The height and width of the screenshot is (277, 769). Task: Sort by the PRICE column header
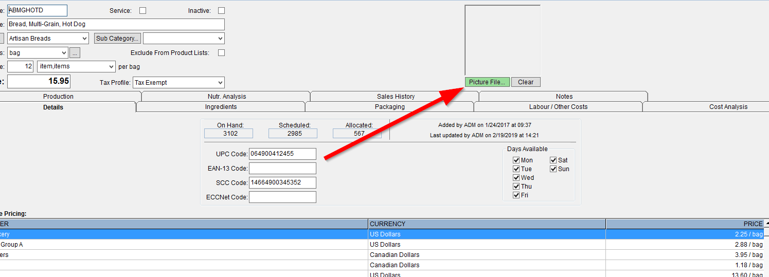click(x=685, y=224)
